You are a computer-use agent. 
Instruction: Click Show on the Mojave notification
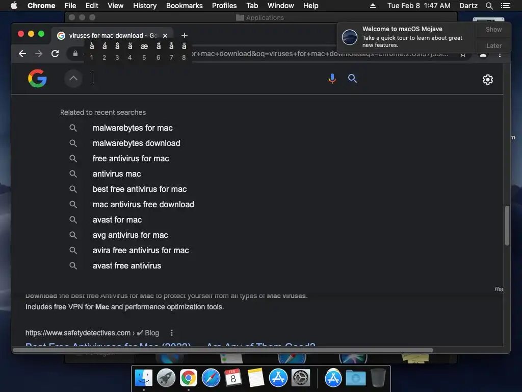(493, 29)
